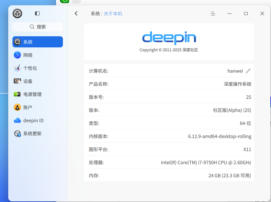Close the Control Center window

262,13
